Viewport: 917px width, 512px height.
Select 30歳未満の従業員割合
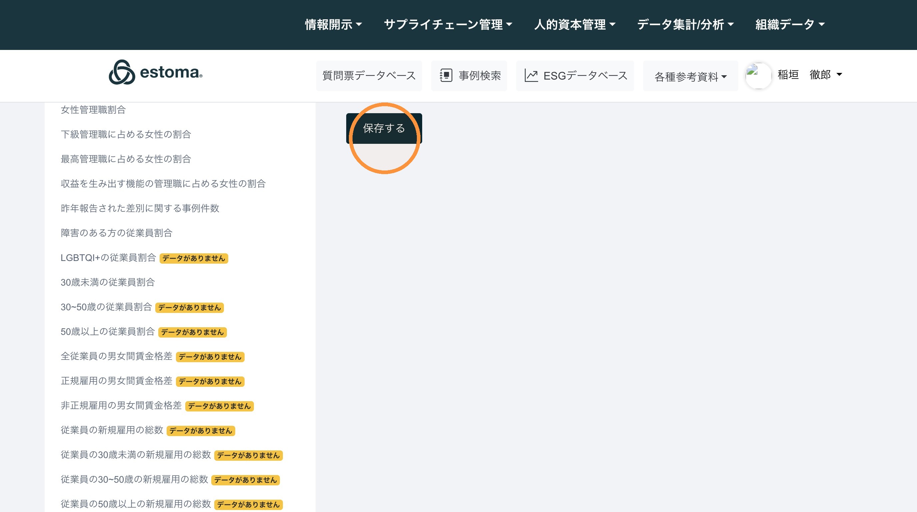[108, 282]
